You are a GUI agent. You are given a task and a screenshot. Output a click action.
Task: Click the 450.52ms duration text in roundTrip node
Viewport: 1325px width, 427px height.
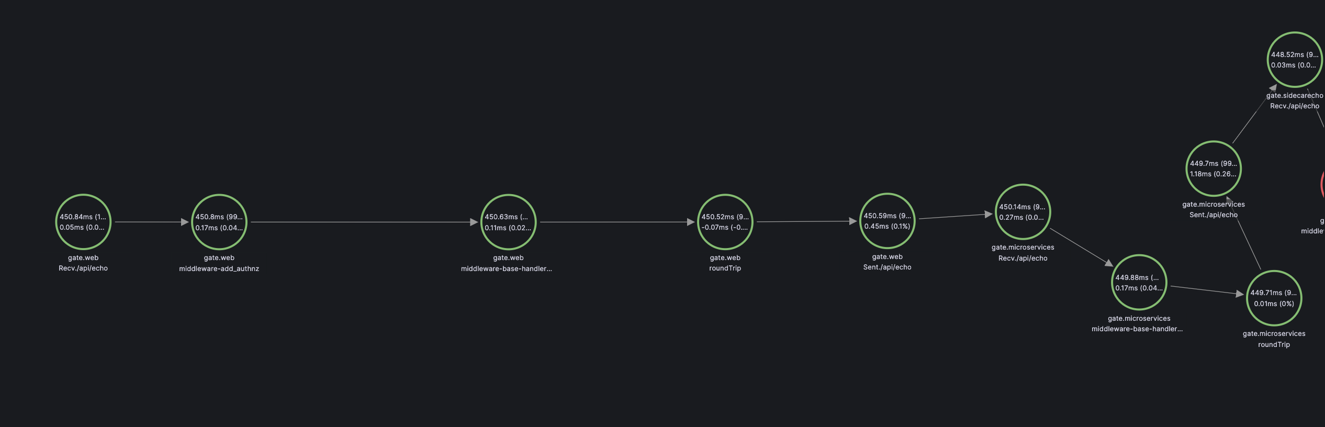719,217
